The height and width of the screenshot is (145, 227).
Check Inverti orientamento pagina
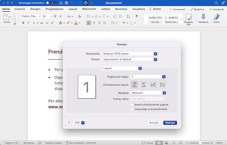coord(132,105)
